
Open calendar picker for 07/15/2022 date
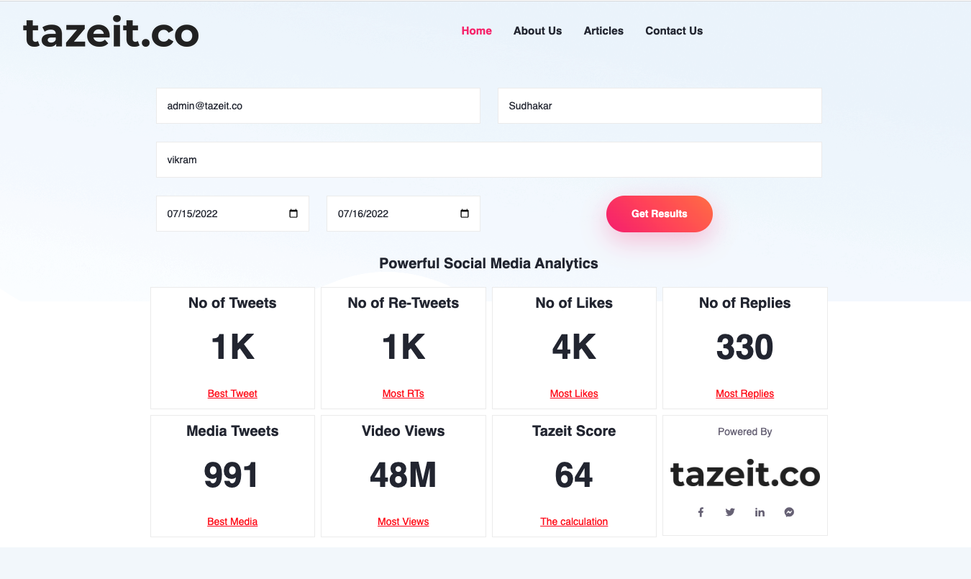293,214
